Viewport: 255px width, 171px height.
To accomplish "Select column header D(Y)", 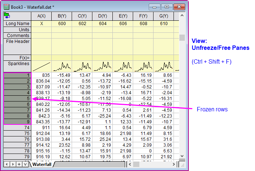I will coord(103,16).
